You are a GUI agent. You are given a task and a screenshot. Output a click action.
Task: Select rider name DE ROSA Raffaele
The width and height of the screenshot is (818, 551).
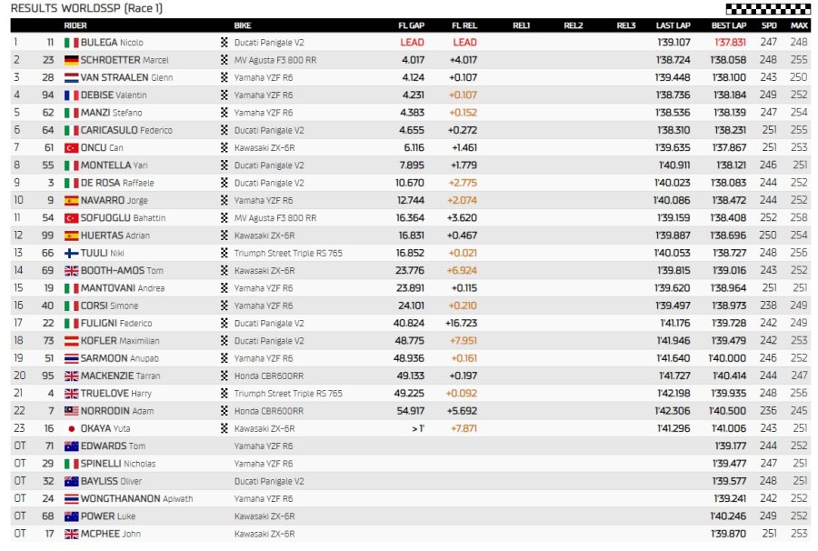pos(117,183)
